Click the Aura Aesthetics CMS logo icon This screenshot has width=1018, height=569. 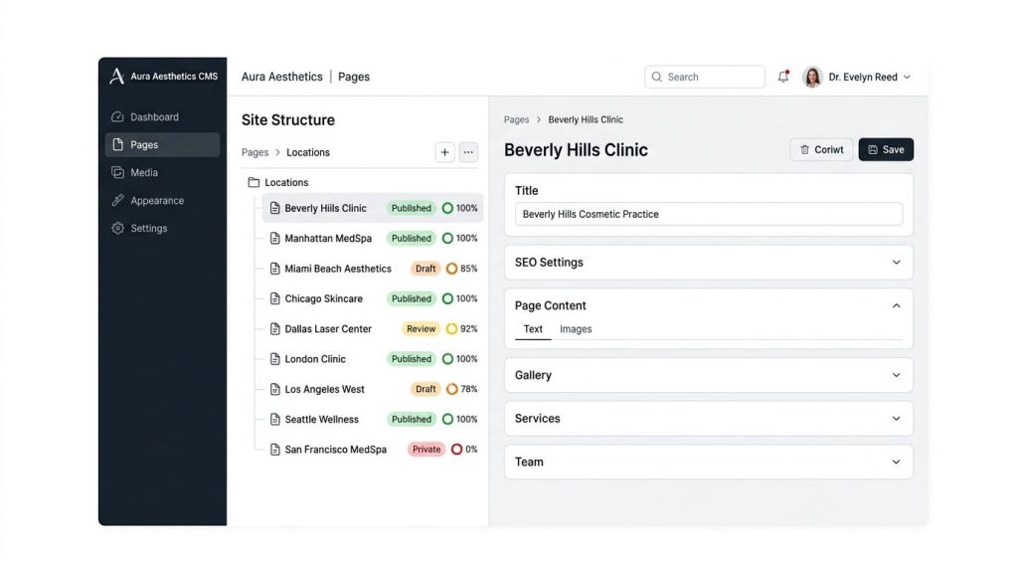pyautogui.click(x=117, y=76)
